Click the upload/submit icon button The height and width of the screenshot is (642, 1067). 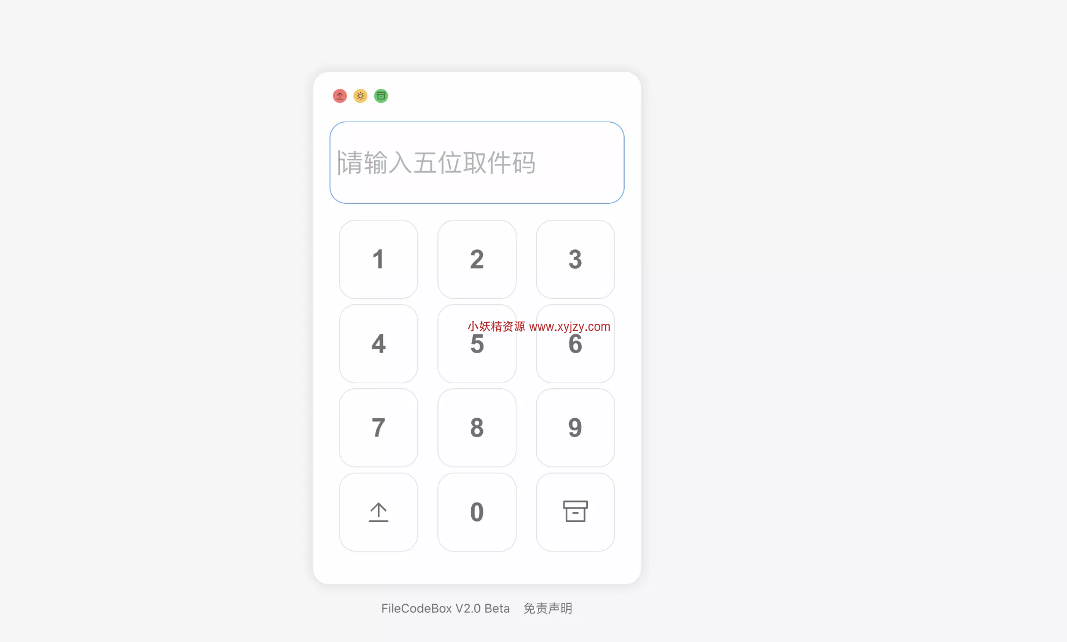[x=379, y=511]
